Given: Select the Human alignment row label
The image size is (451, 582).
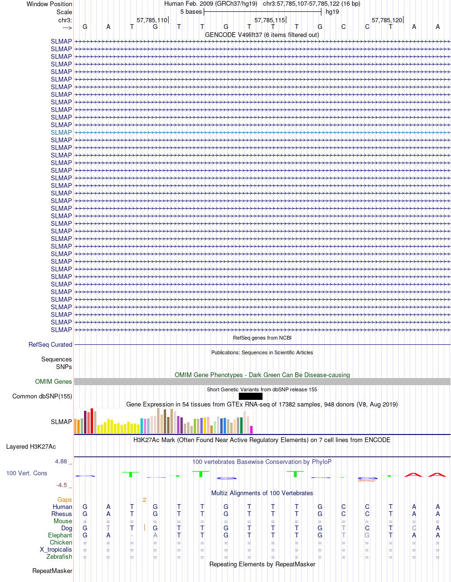Looking at the screenshot, I should pos(62,507).
